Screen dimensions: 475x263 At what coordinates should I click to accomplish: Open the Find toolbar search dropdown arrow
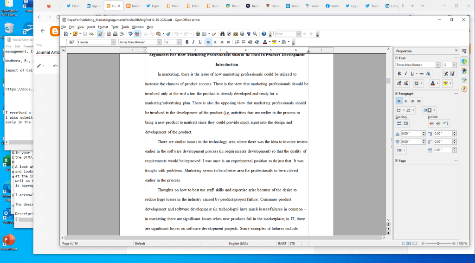pos(298,34)
